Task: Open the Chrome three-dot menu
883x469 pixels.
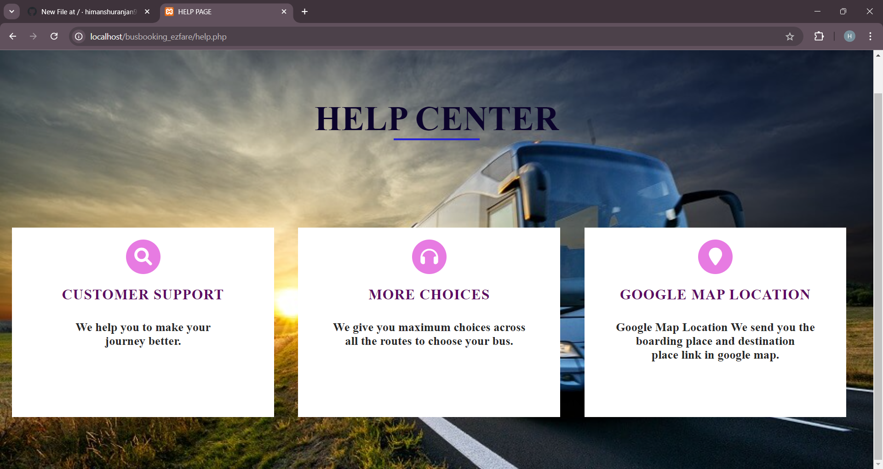Action: pyautogui.click(x=870, y=36)
